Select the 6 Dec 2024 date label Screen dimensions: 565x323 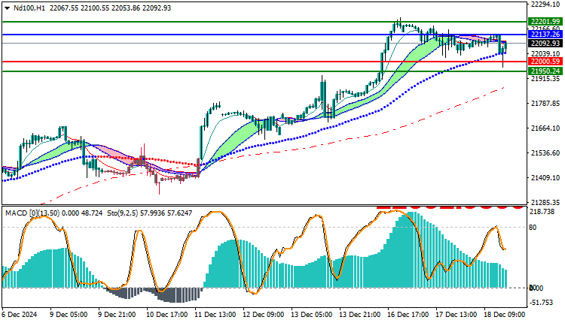20,315
